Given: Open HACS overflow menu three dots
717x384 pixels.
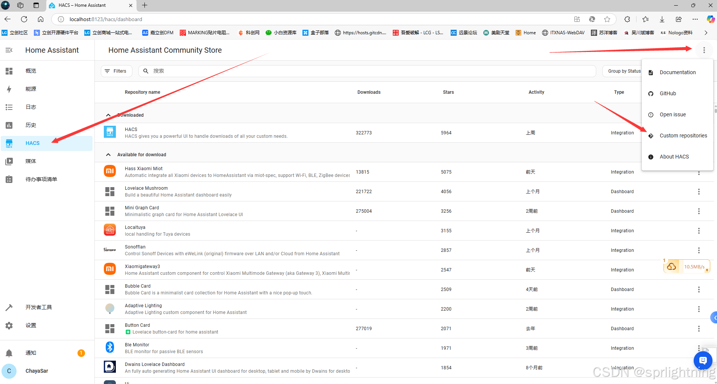Looking at the screenshot, I should [x=704, y=50].
